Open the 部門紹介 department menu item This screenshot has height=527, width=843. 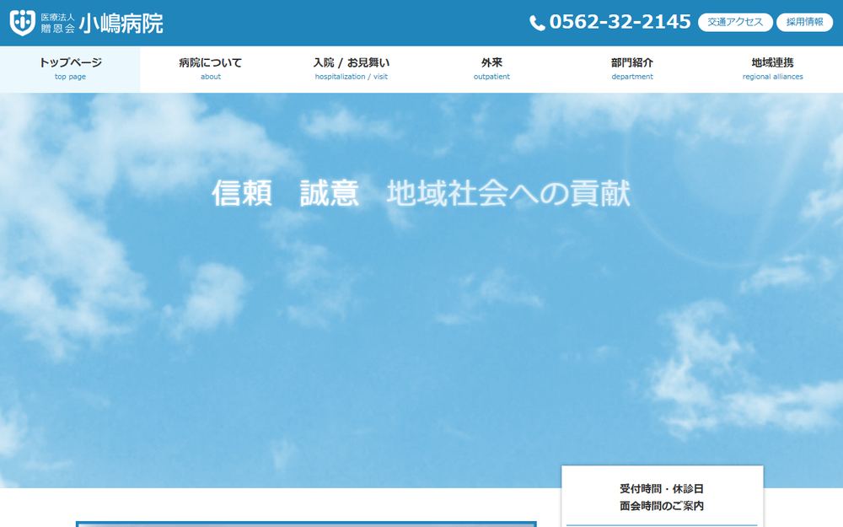point(631,69)
